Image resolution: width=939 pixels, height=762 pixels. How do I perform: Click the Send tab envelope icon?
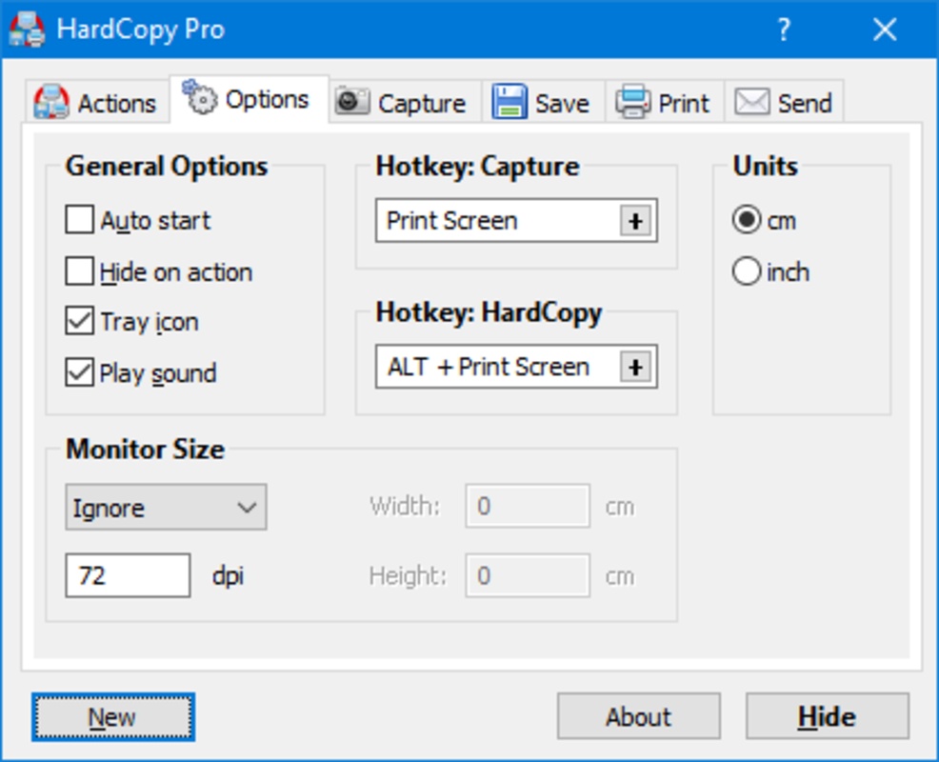[x=751, y=103]
